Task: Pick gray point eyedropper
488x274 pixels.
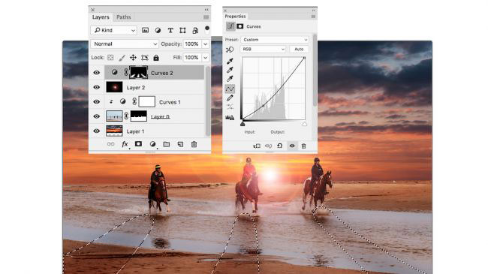Action: click(230, 70)
